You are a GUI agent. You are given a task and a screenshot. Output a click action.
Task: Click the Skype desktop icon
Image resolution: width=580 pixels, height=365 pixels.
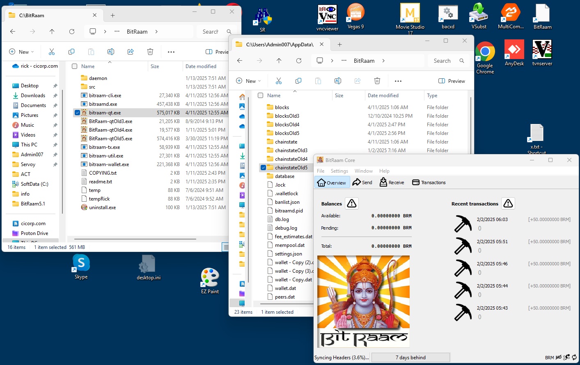81,267
